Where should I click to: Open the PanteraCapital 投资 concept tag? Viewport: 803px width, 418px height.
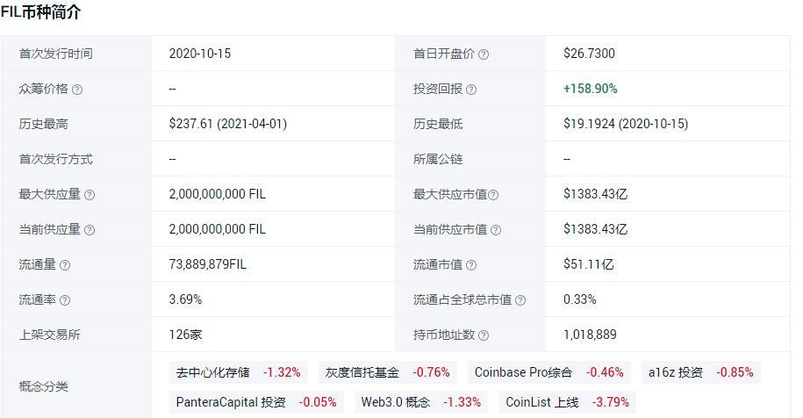[x=256, y=402]
